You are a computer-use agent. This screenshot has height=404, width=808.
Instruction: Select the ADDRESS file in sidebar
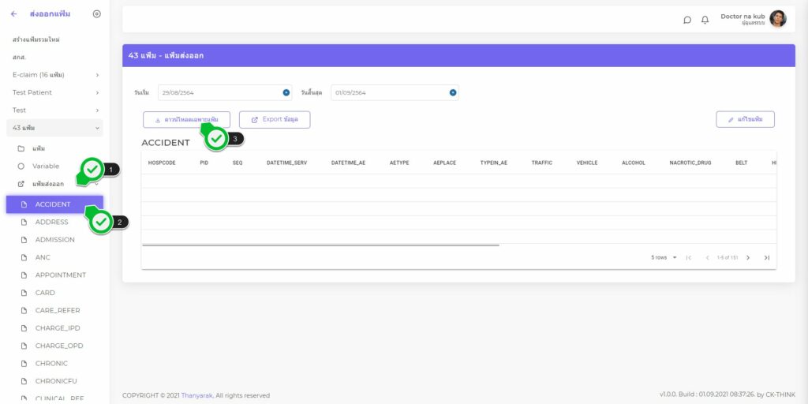tap(51, 222)
